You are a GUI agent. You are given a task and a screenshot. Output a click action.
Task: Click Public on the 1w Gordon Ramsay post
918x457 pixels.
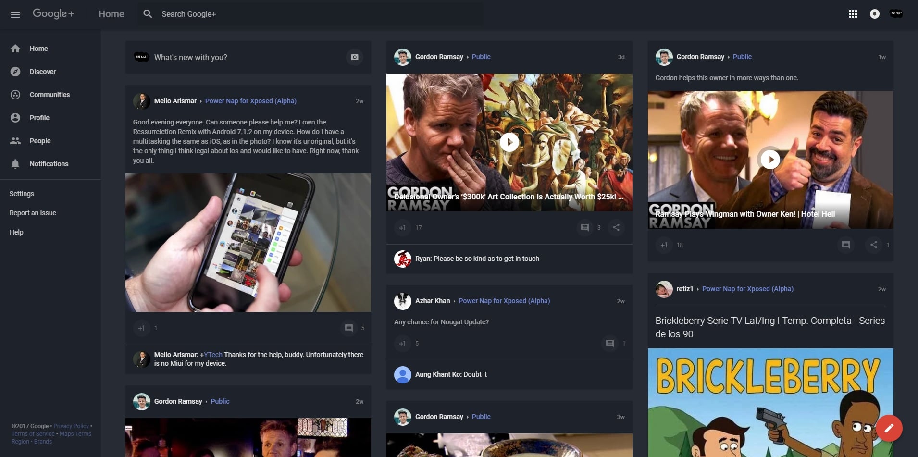pos(742,57)
